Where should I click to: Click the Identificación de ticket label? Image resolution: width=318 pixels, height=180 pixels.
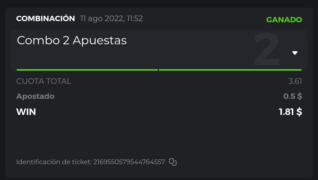tap(54, 162)
